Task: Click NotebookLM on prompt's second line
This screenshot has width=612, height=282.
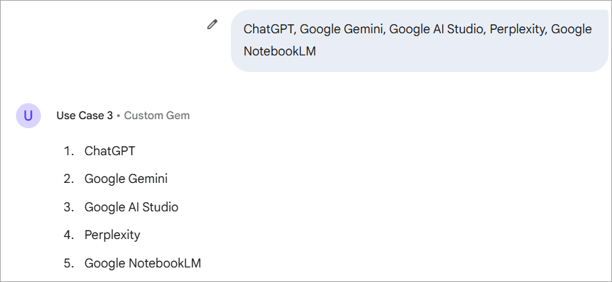Action: pos(279,51)
